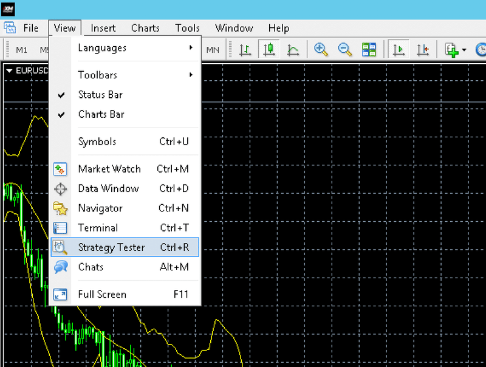Toggle the Status Bar checkmark
This screenshot has height=367, width=486.
pyautogui.click(x=59, y=95)
